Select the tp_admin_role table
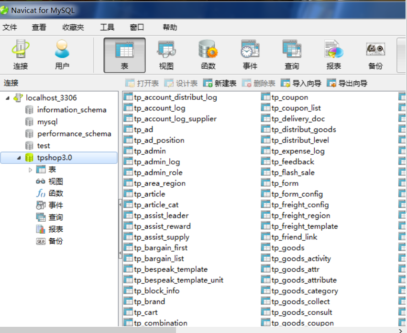 [158, 172]
